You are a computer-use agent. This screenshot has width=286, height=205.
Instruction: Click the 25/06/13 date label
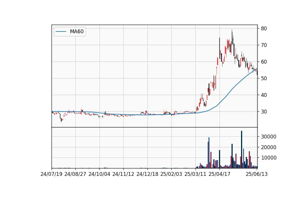[257, 174]
